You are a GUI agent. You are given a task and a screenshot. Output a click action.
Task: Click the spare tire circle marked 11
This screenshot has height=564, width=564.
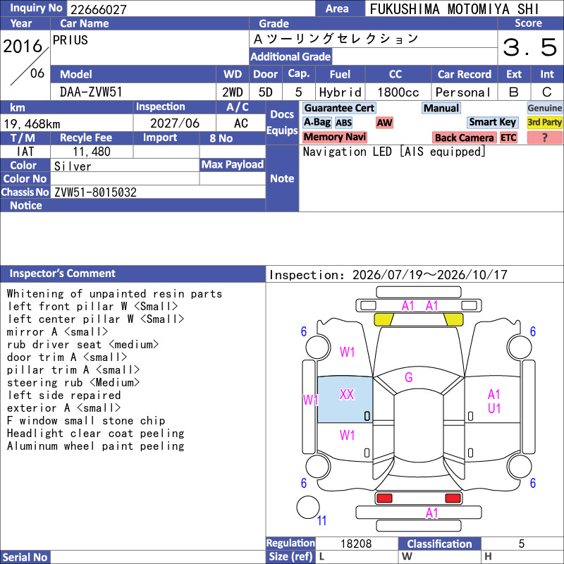click(308, 507)
